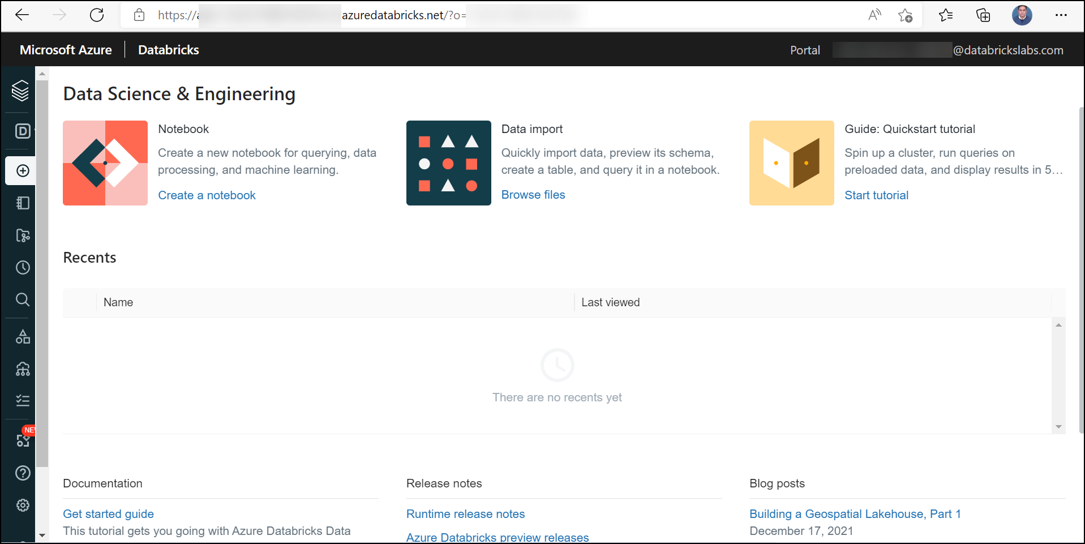Click the Search magnifier icon in sidebar
This screenshot has height=544, width=1085.
pyautogui.click(x=23, y=299)
